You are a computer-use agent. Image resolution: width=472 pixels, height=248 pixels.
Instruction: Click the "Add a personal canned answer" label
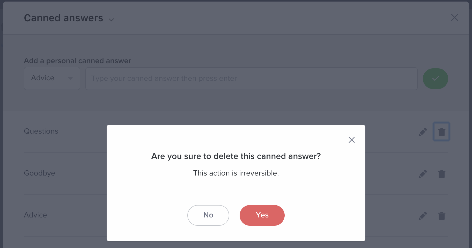(x=77, y=61)
